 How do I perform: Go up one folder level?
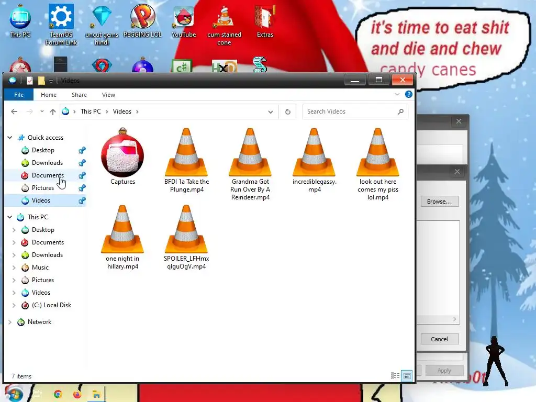click(x=53, y=111)
